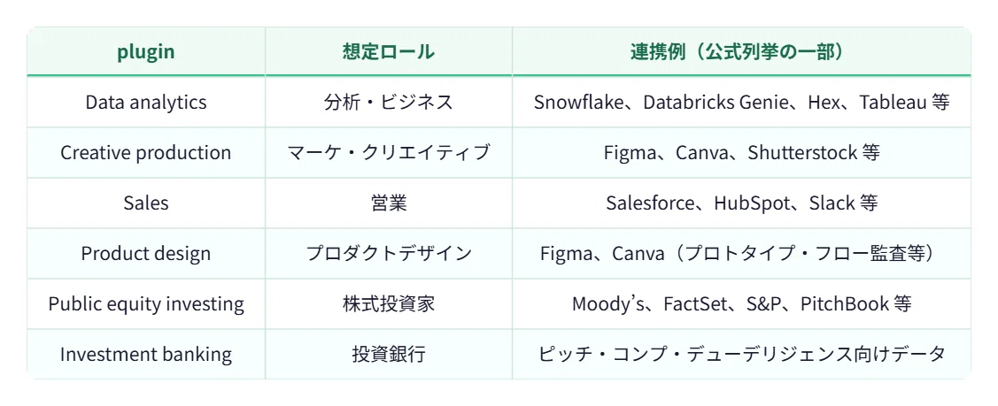
Task: Click the Snowflake, Databricks Genie integrations cell
Action: click(x=741, y=102)
